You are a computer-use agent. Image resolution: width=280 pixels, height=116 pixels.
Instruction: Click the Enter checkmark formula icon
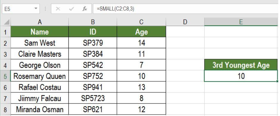(71, 9)
